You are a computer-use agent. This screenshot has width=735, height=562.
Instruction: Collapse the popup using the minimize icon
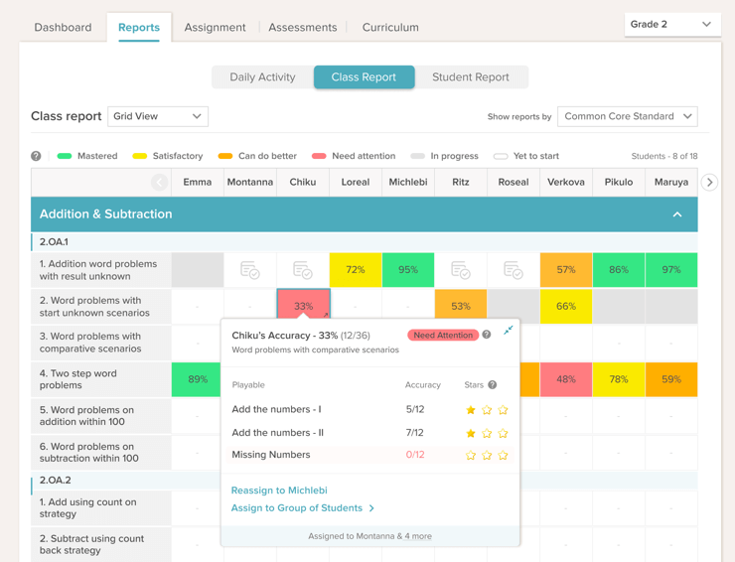tap(508, 331)
